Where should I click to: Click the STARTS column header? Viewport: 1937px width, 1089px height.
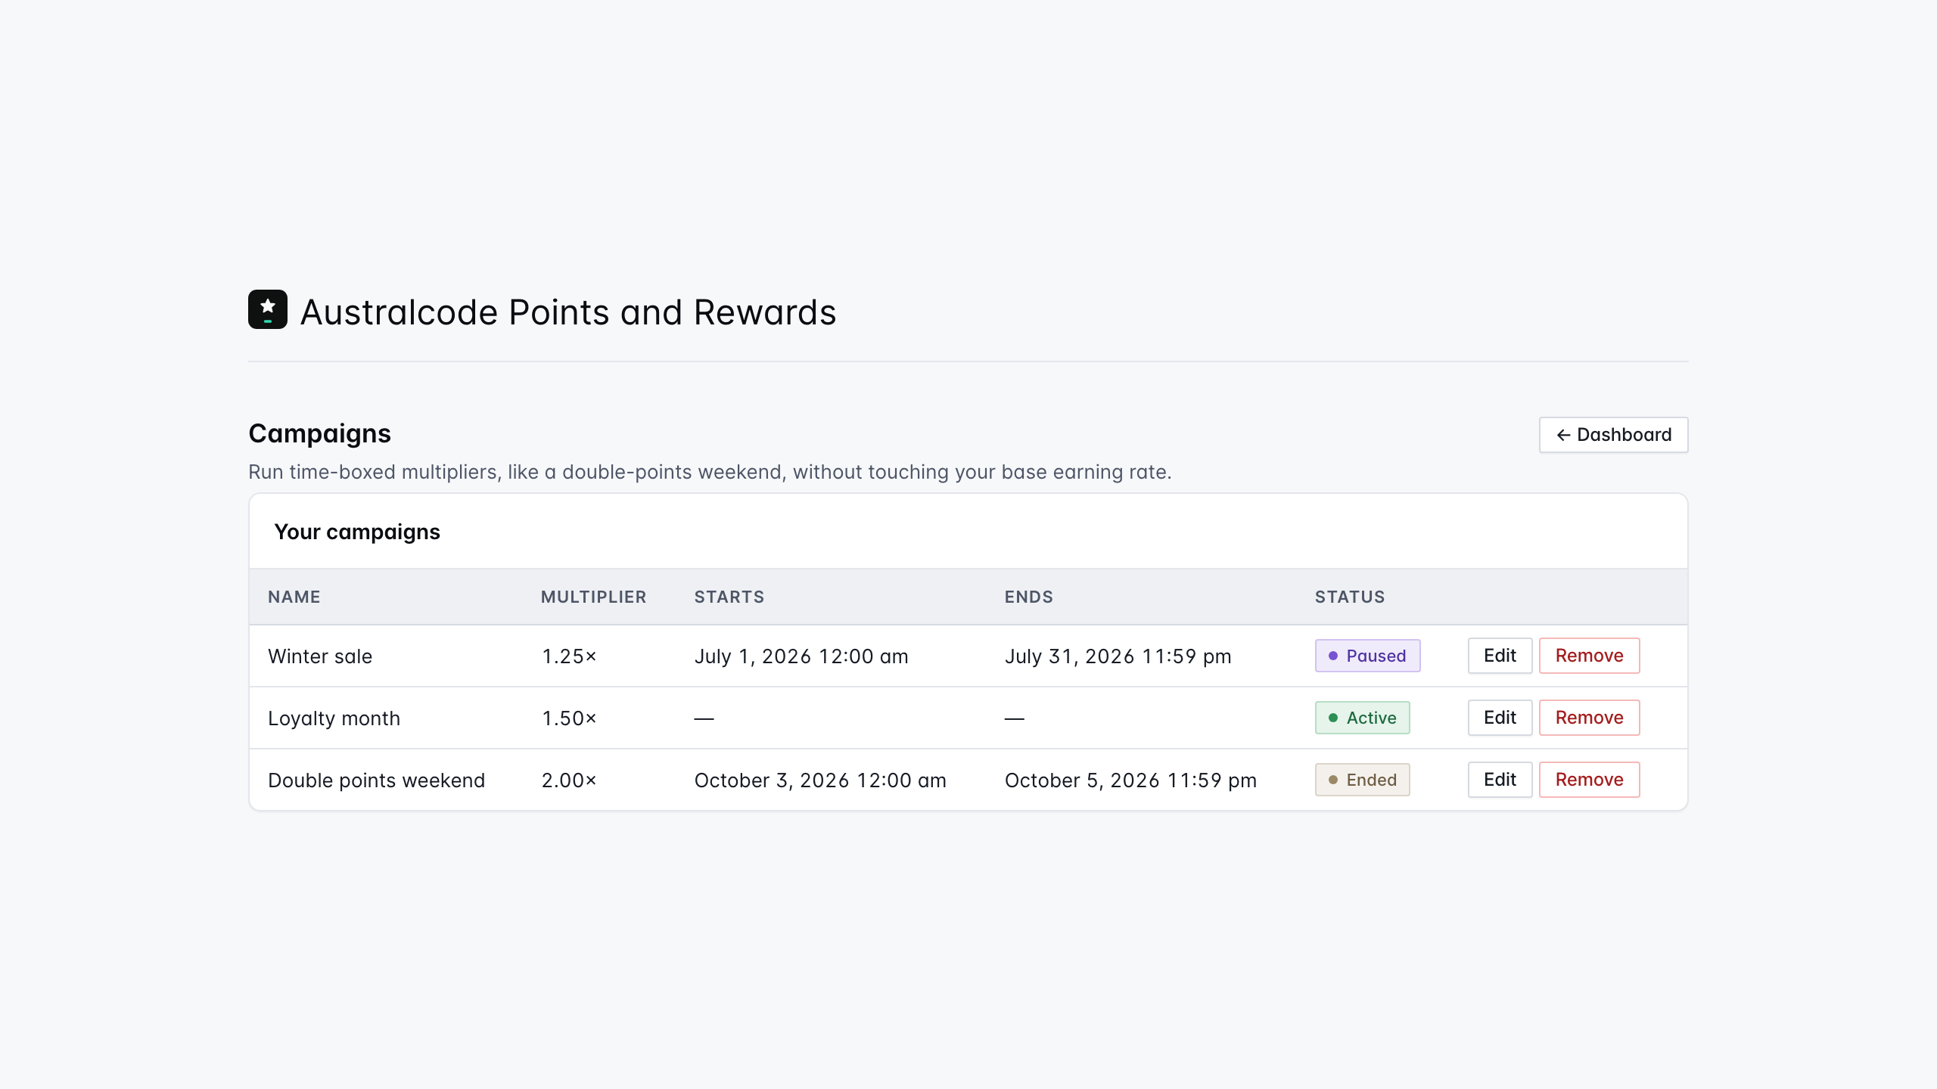pyautogui.click(x=729, y=597)
